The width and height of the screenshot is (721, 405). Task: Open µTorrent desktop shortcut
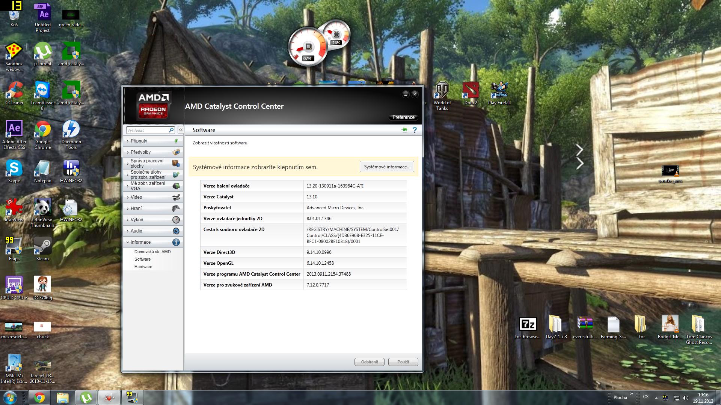pos(43,54)
